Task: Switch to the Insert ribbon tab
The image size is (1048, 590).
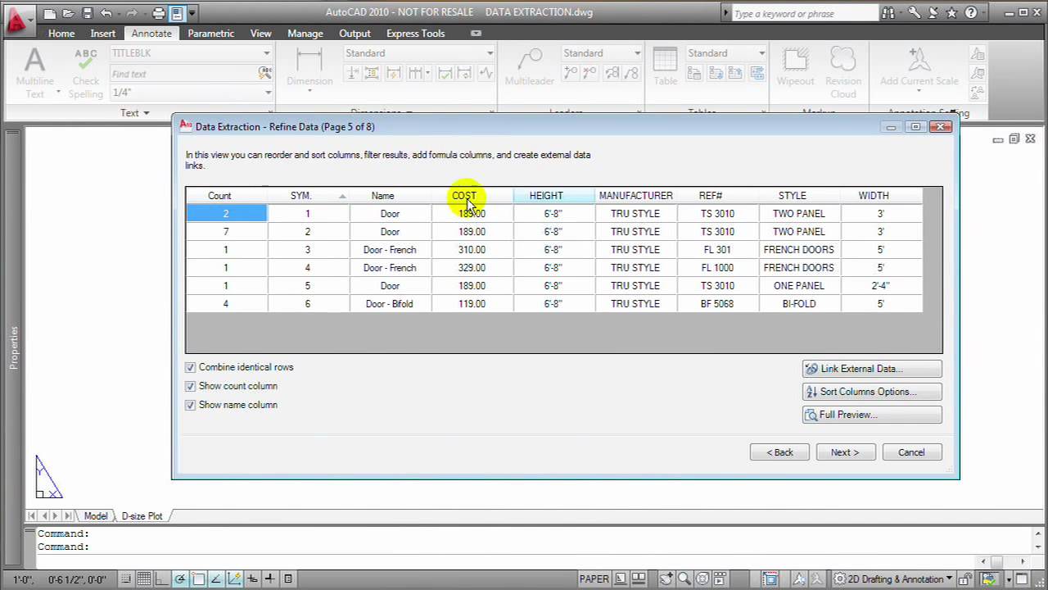Action: (103, 34)
